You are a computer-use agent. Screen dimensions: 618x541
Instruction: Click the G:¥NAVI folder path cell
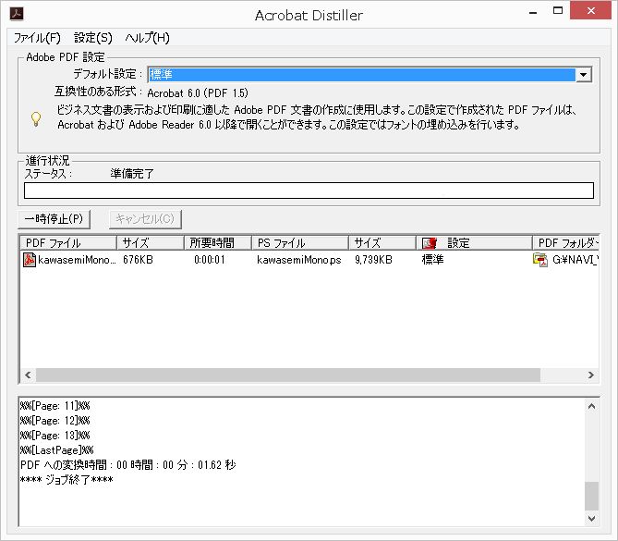pos(576,260)
